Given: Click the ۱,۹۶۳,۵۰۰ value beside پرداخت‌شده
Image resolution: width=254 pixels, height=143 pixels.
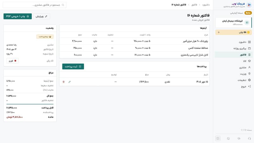Looking at the screenshot, I should point(10,112).
